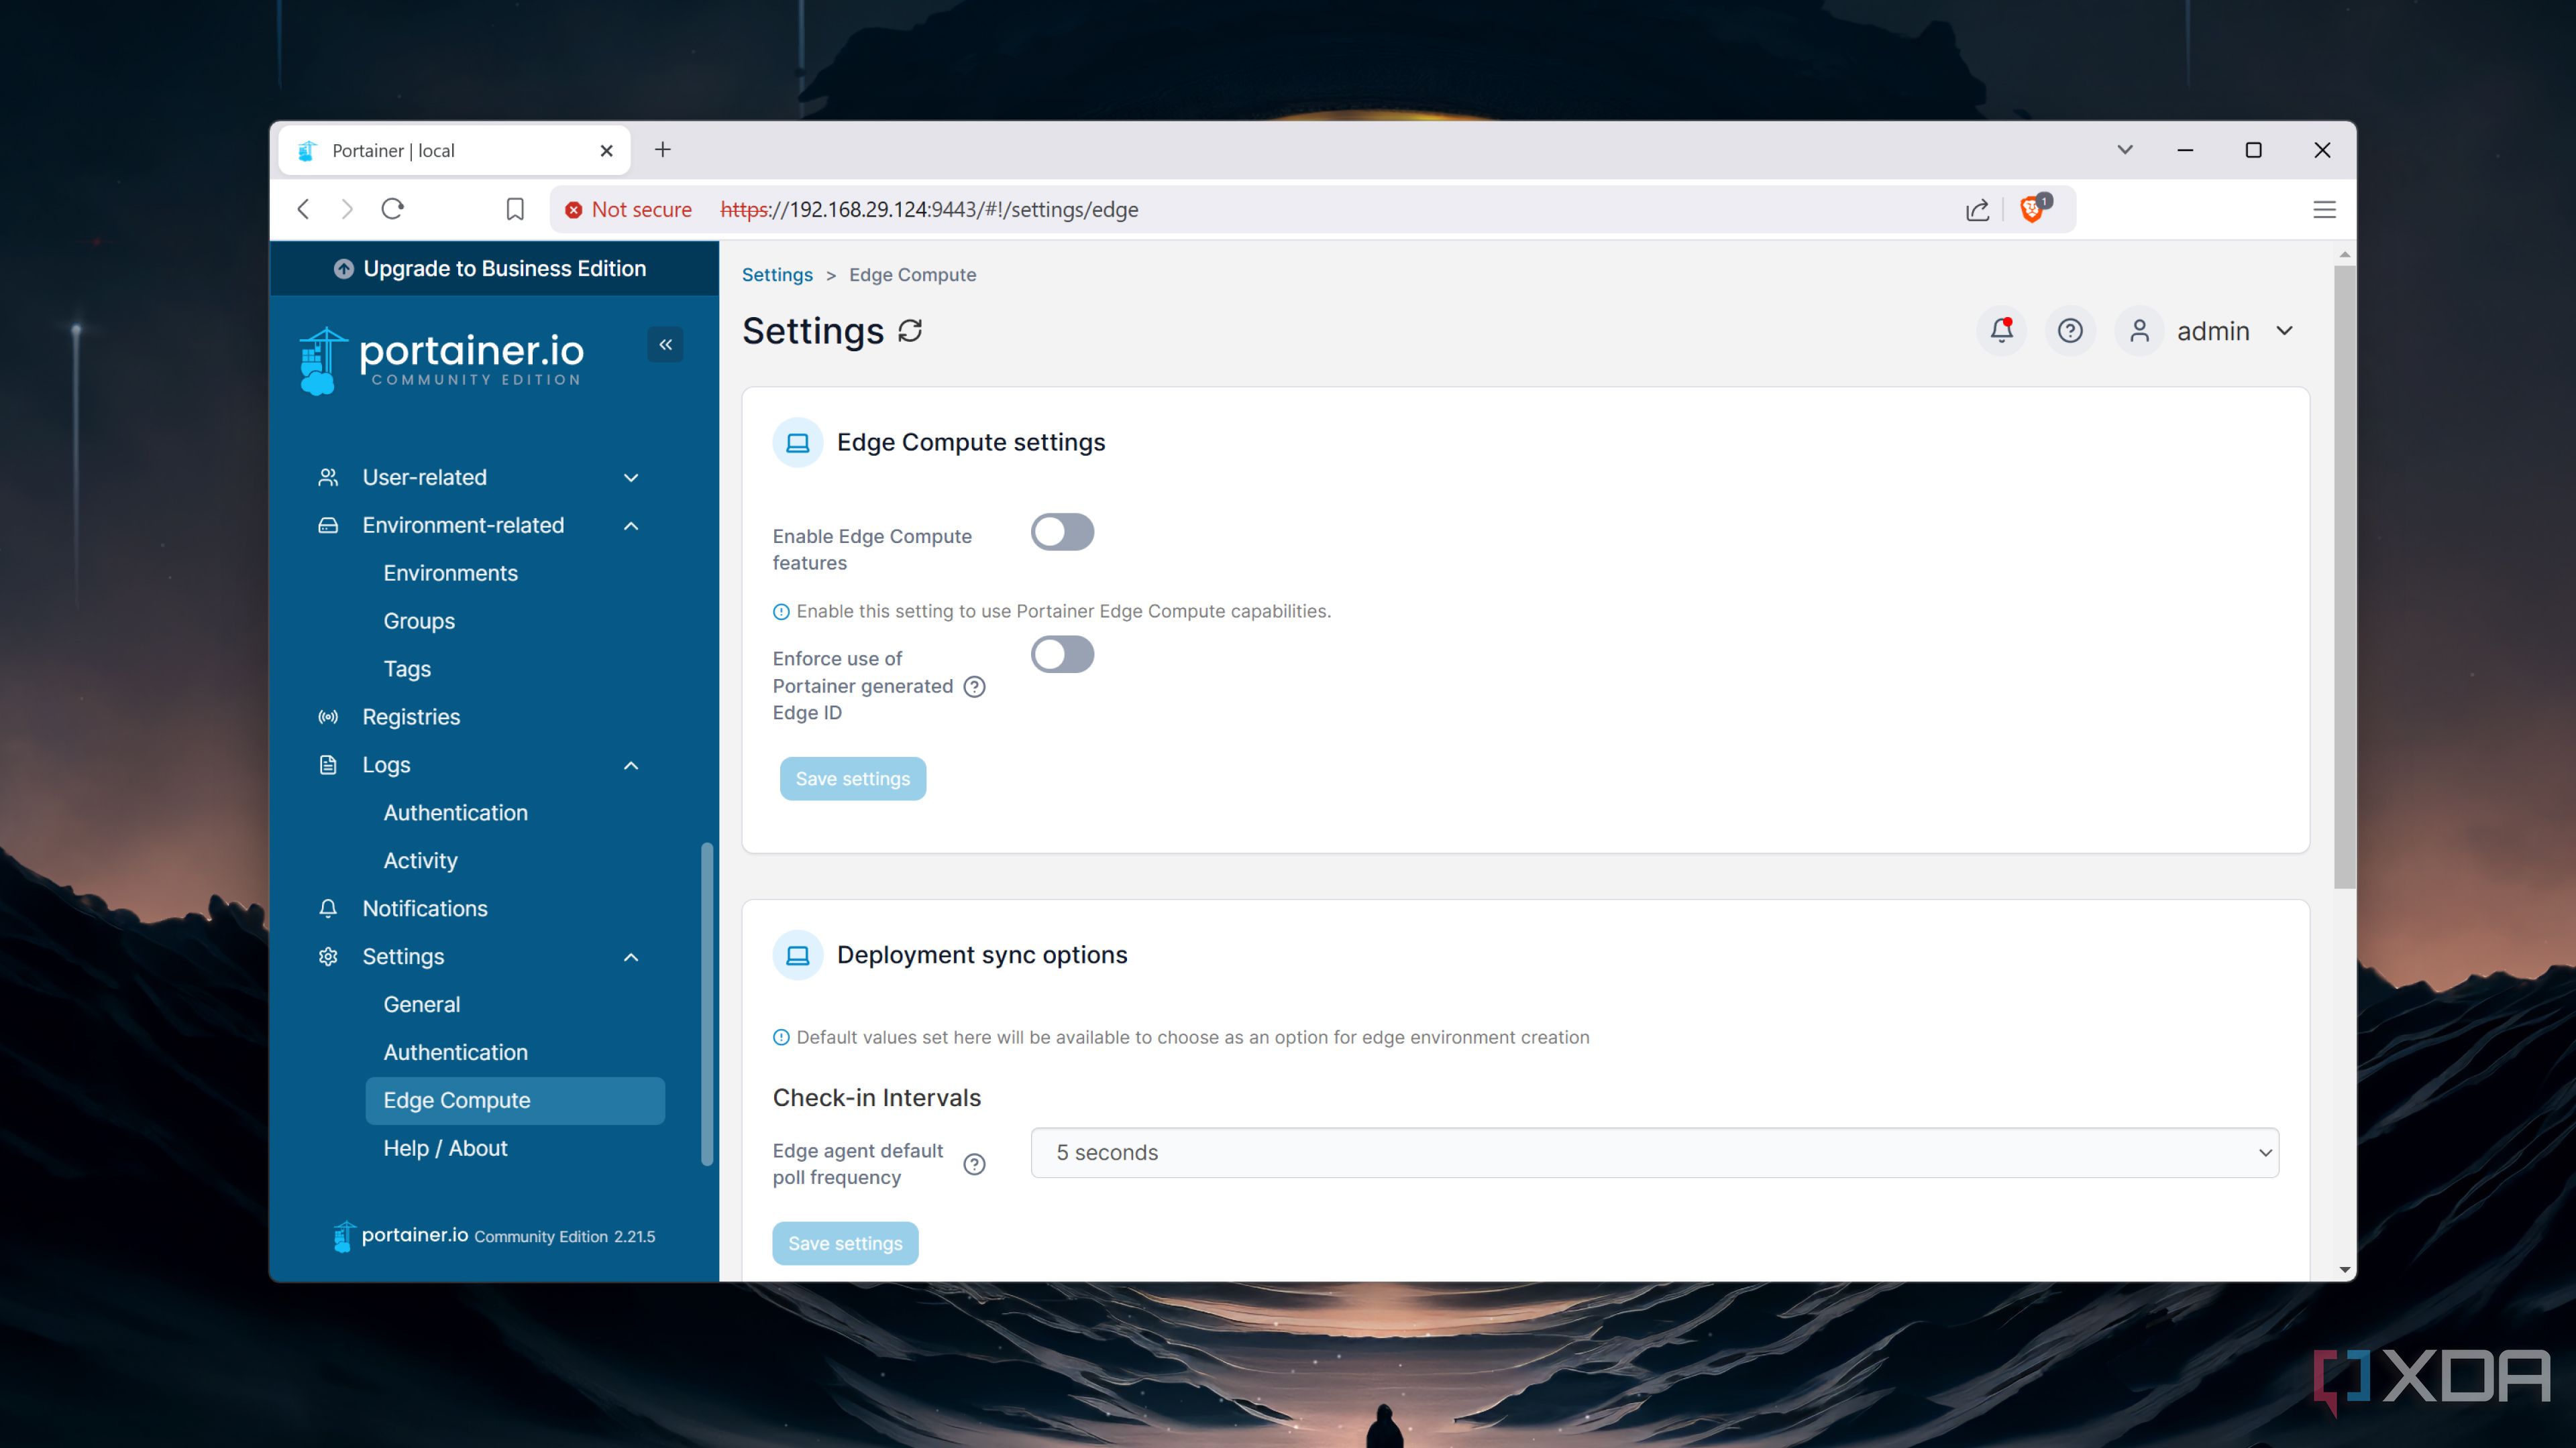Open the help question mark icon in the header
This screenshot has height=1448, width=2576.
pos(2070,330)
